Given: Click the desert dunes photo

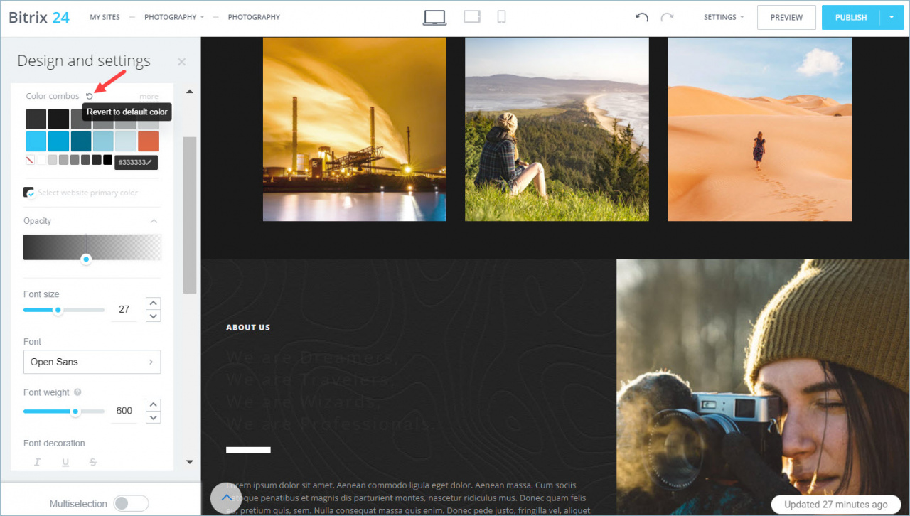Looking at the screenshot, I should 759,129.
